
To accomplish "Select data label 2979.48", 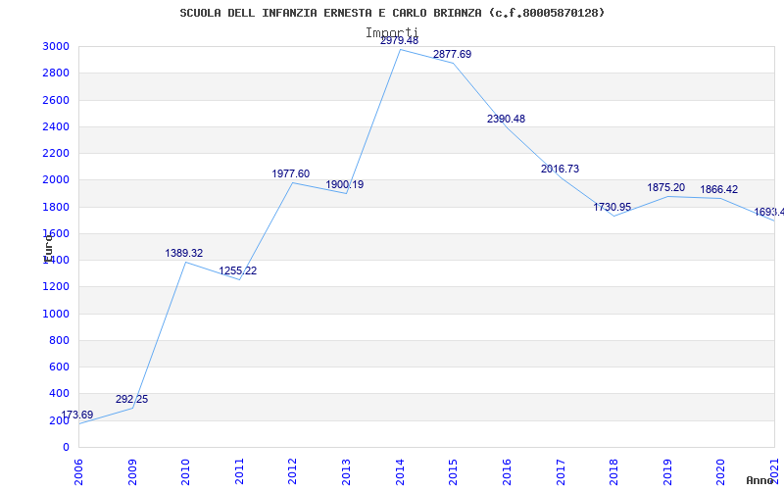I will 399,40.
